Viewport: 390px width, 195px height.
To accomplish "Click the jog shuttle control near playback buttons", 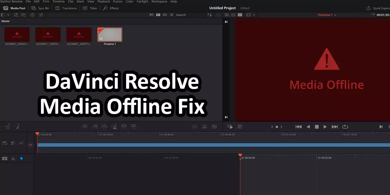I will (276, 127).
